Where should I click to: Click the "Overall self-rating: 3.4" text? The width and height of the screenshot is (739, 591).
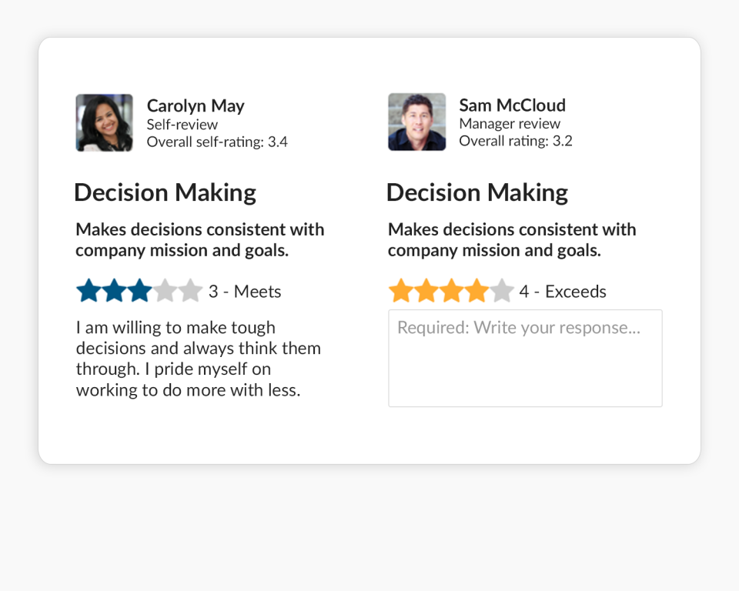tap(217, 142)
